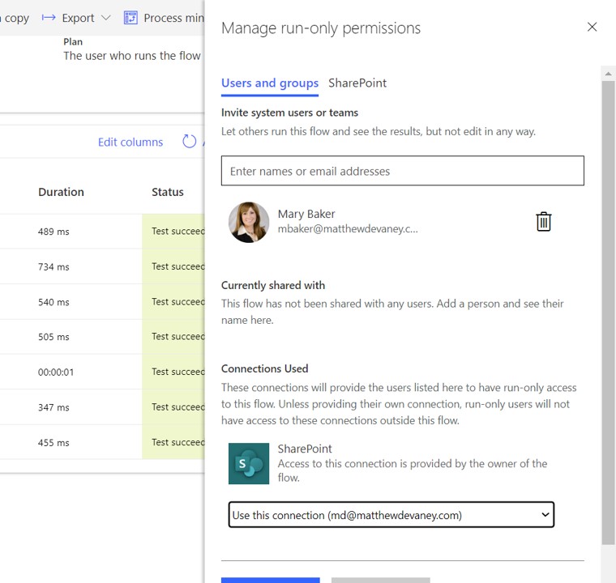Expand the Export dropdown chevron
This screenshot has height=583, width=616.
pyautogui.click(x=106, y=18)
